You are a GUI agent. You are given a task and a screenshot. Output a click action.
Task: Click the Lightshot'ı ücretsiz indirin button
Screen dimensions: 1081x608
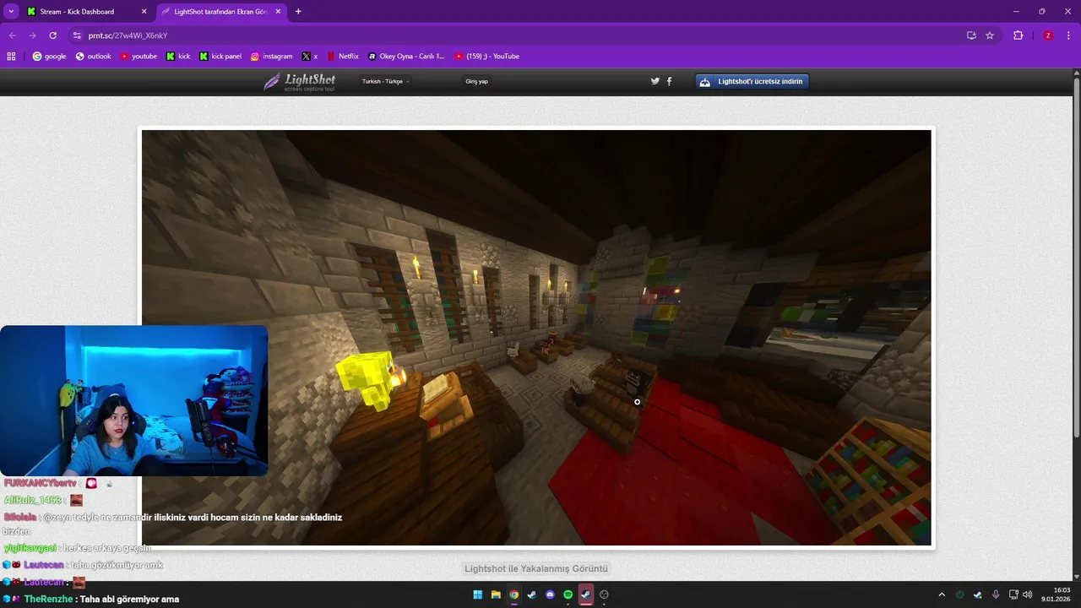pos(752,81)
